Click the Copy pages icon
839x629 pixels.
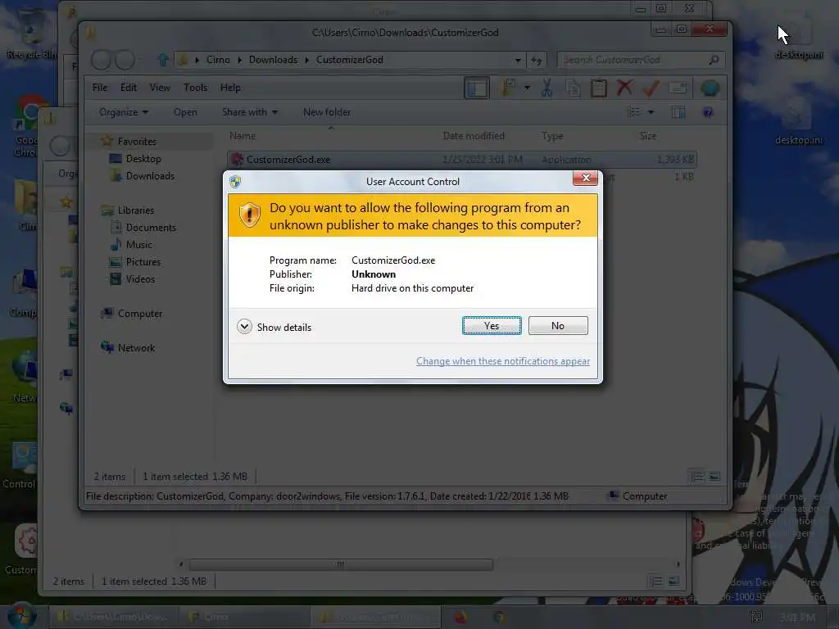[573, 88]
